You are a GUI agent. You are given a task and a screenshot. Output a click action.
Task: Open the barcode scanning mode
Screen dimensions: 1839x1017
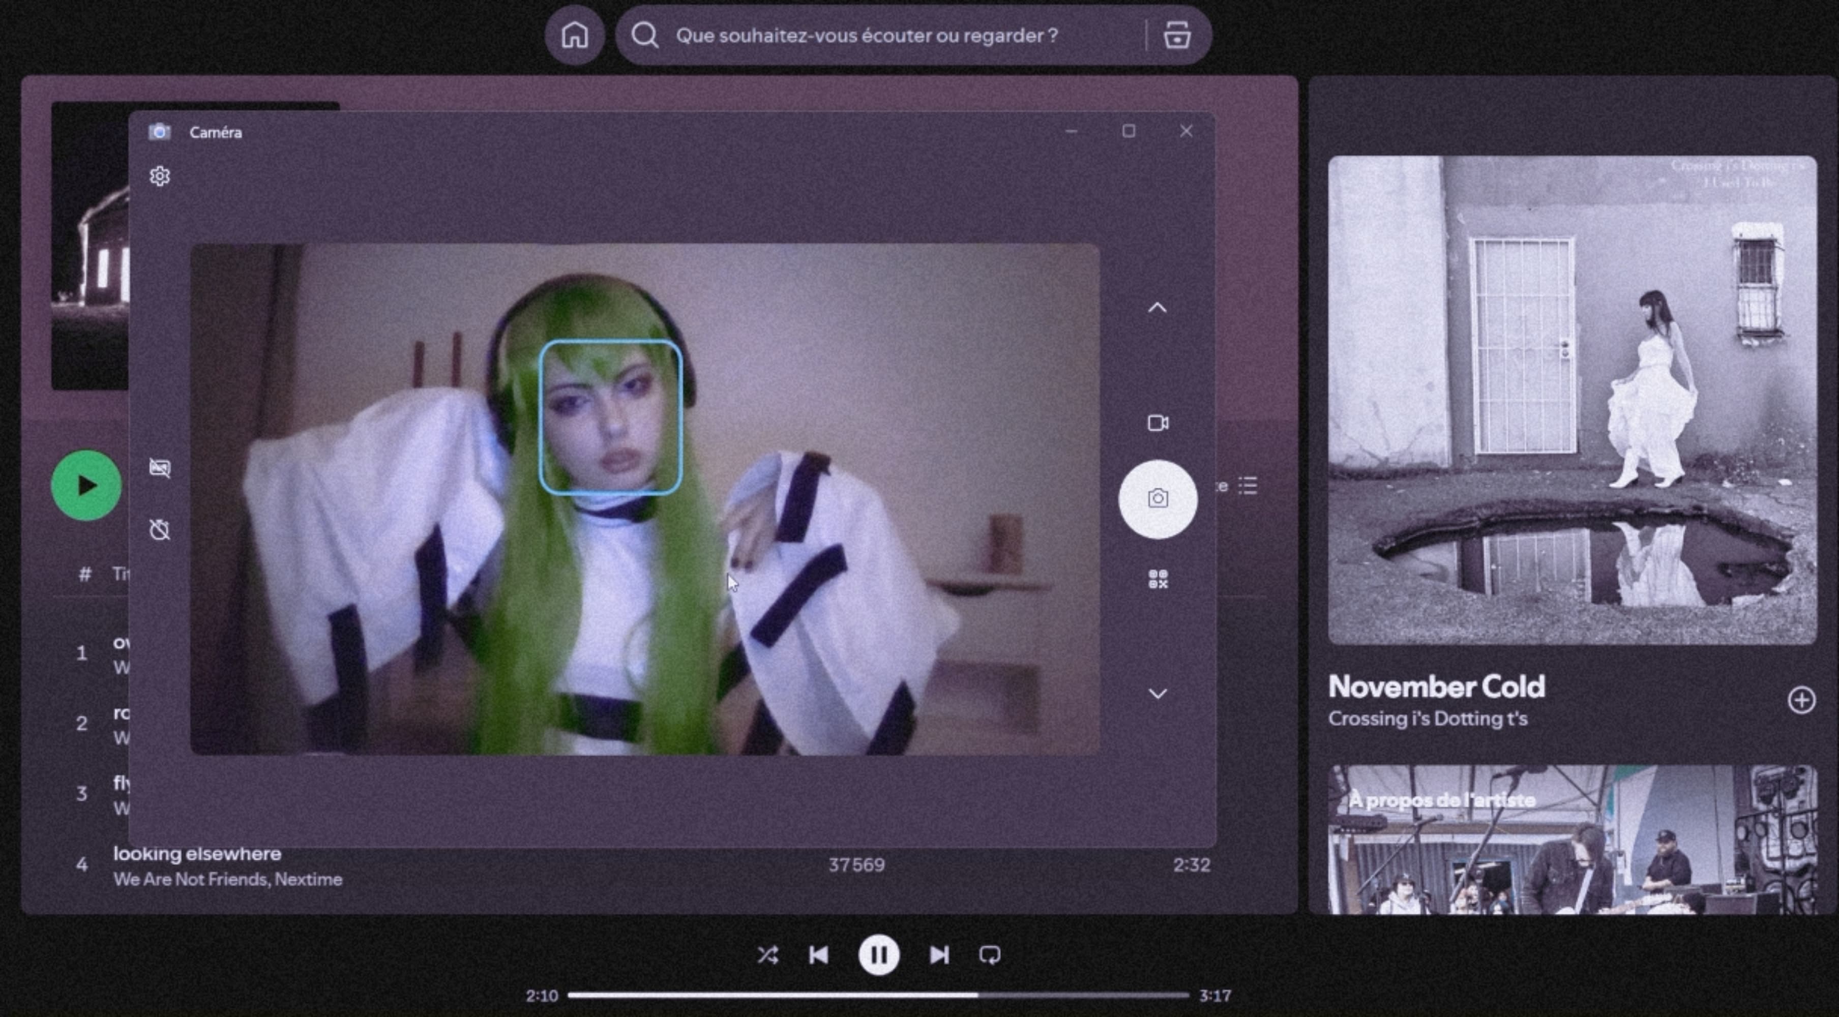click(x=1157, y=577)
